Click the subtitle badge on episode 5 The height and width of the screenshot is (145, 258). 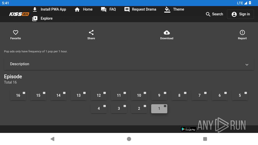[246, 93]
